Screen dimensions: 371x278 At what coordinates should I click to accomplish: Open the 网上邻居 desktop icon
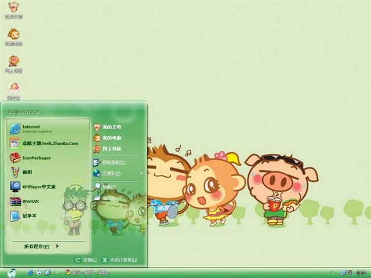click(13, 64)
